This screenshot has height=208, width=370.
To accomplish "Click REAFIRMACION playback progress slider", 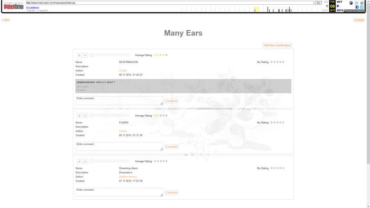I will (109, 55).
